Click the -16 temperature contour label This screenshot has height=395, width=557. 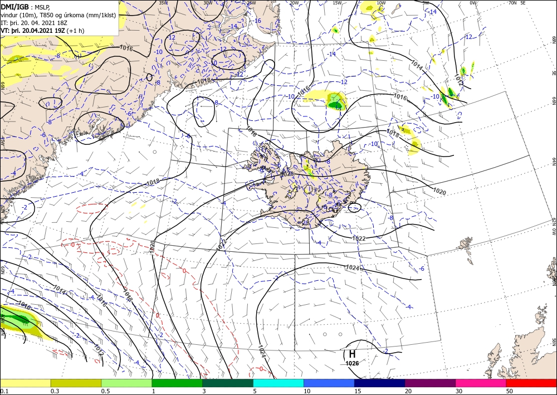256,21
